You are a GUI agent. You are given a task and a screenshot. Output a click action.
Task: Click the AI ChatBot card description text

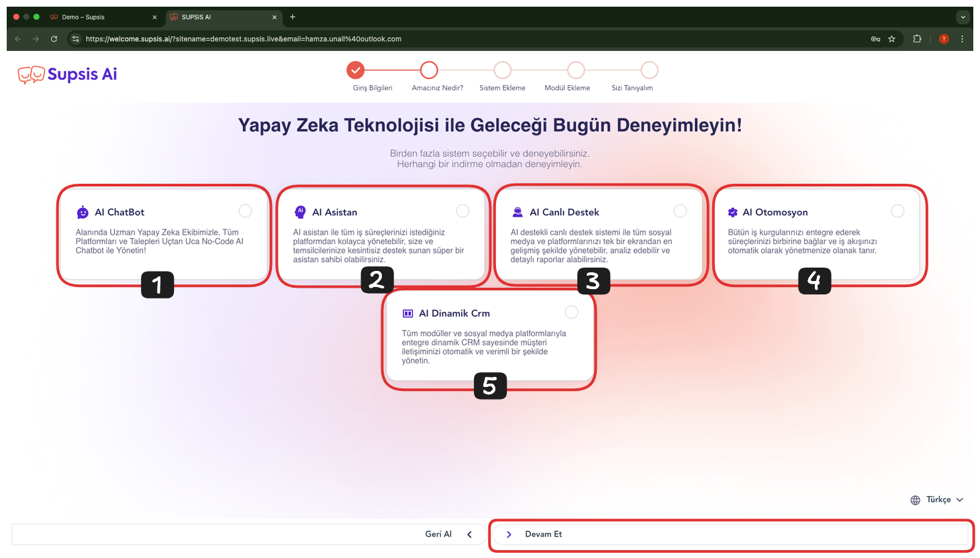click(160, 241)
